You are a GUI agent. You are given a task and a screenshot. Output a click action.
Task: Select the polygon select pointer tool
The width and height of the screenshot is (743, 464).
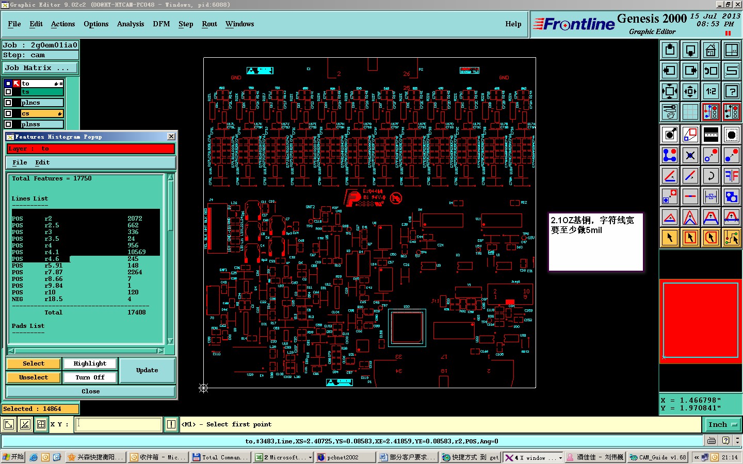pyautogui.click(x=710, y=238)
